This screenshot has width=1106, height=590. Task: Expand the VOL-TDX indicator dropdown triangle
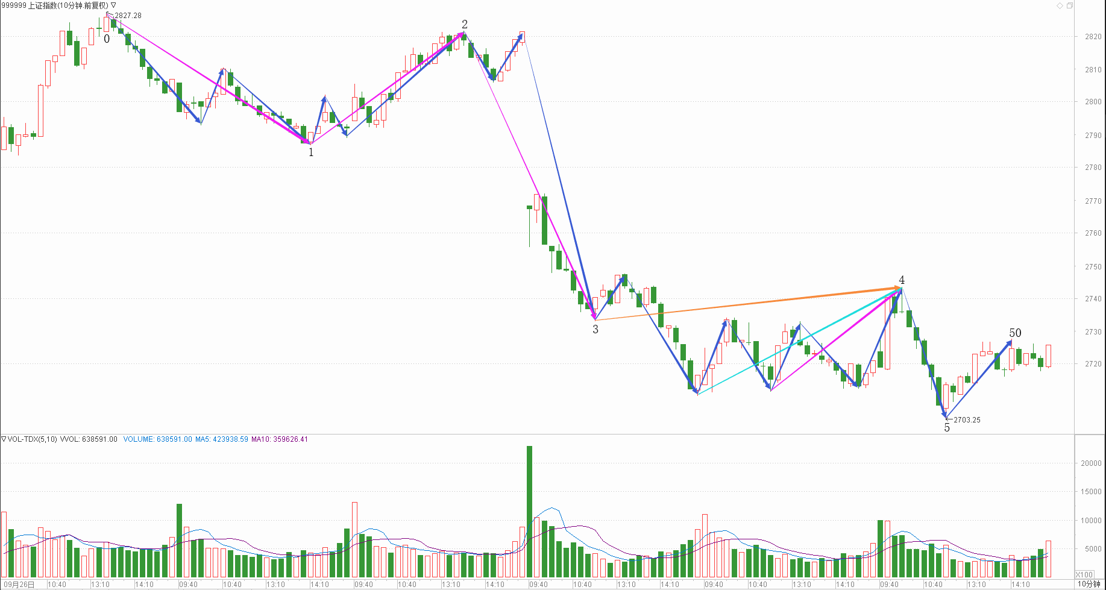click(x=4, y=439)
